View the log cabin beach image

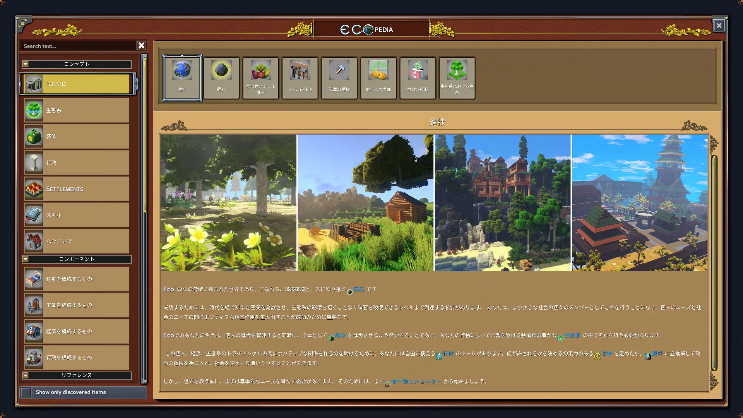pyautogui.click(x=365, y=203)
